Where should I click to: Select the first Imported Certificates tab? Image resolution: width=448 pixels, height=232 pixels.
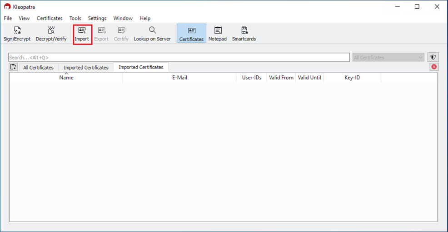pos(86,68)
